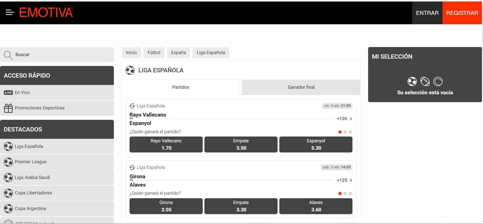Click the vie. 4 abr. 21:00 date badge
Viewport: 483px width, 224px height.
[337, 106]
